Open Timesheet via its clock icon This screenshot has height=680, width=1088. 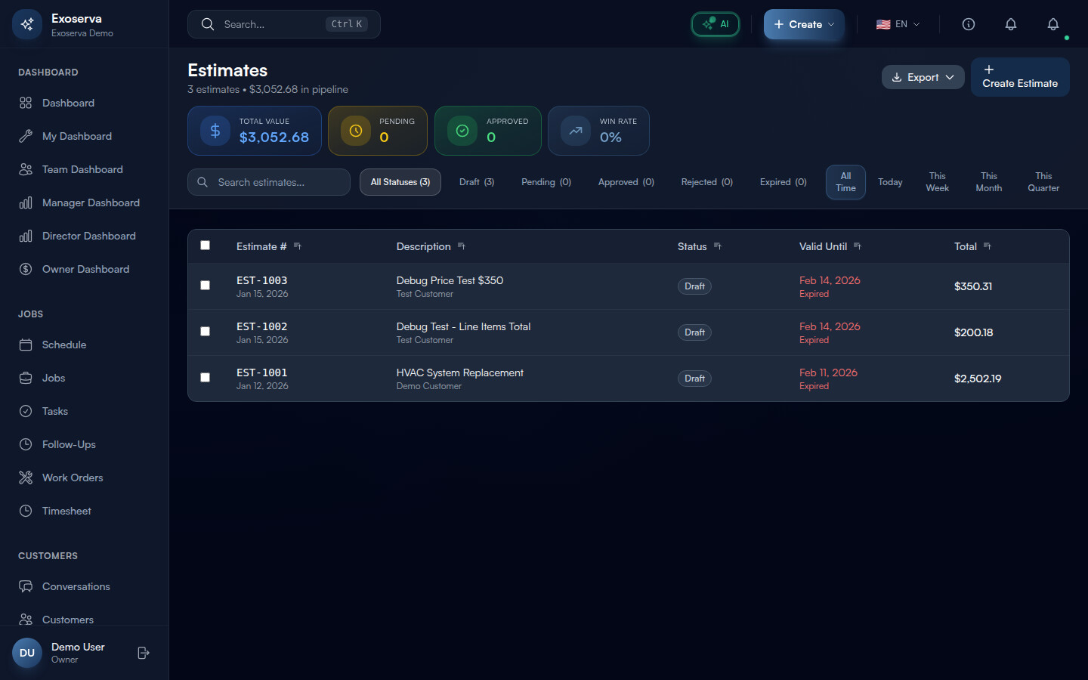click(26, 511)
